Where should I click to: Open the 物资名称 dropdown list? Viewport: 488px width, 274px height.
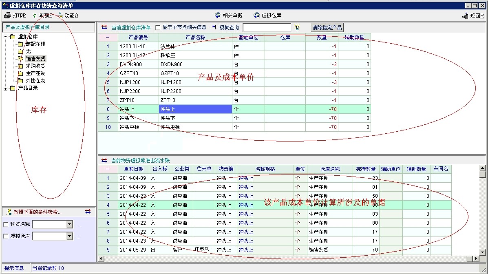coord(69,224)
